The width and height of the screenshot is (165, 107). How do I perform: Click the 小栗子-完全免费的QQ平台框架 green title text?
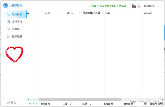coord(109,6)
